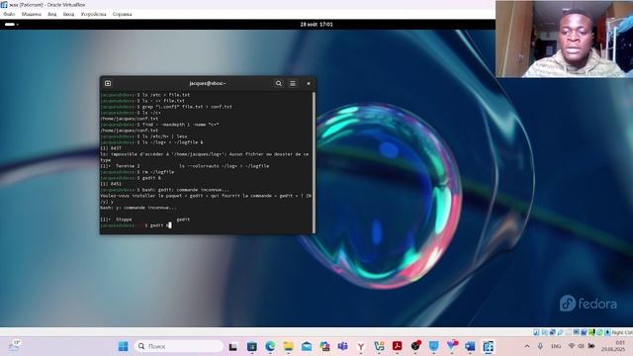Click the '[1] 8451' job output line
633x356 pixels.
(111, 184)
